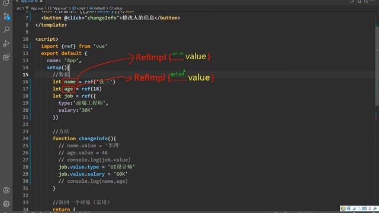Click the 'script' breadcrumb segment
This screenshot has width=379, height=213.
coord(81,8)
